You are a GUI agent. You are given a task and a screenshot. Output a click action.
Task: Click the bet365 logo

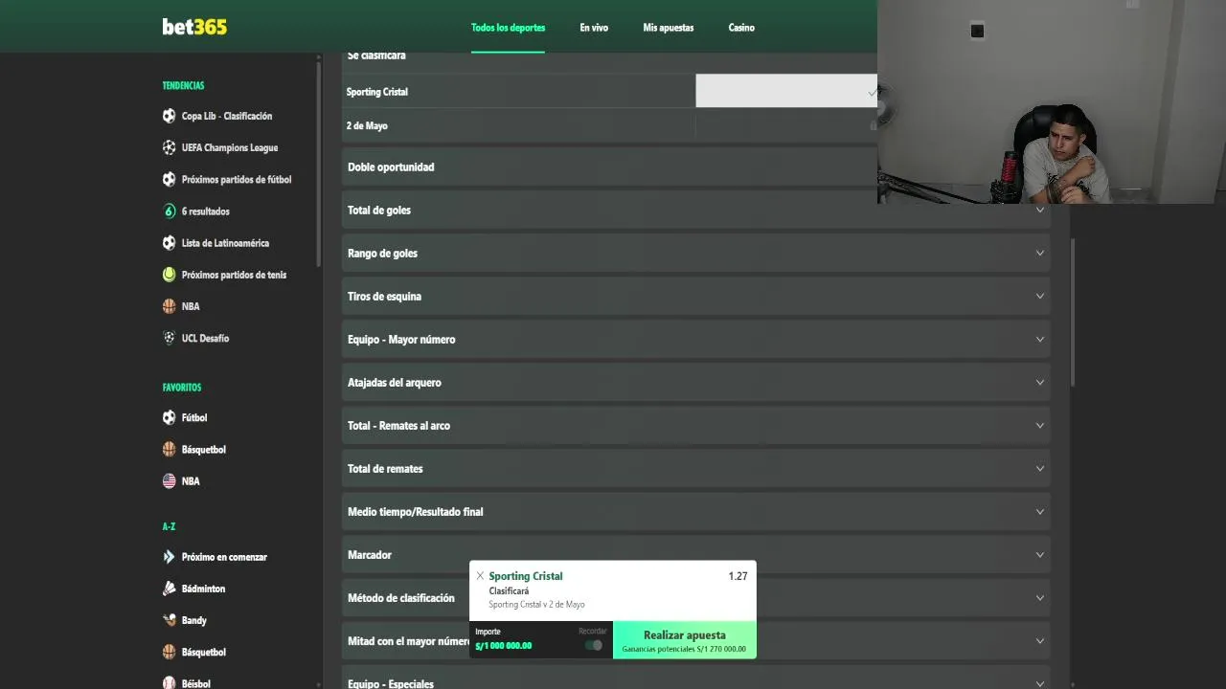[194, 27]
